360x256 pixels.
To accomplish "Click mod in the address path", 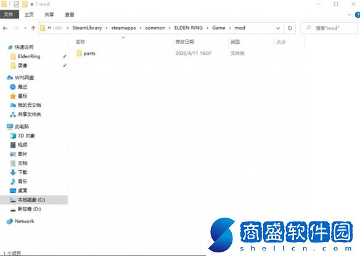I will pyautogui.click(x=240, y=28).
